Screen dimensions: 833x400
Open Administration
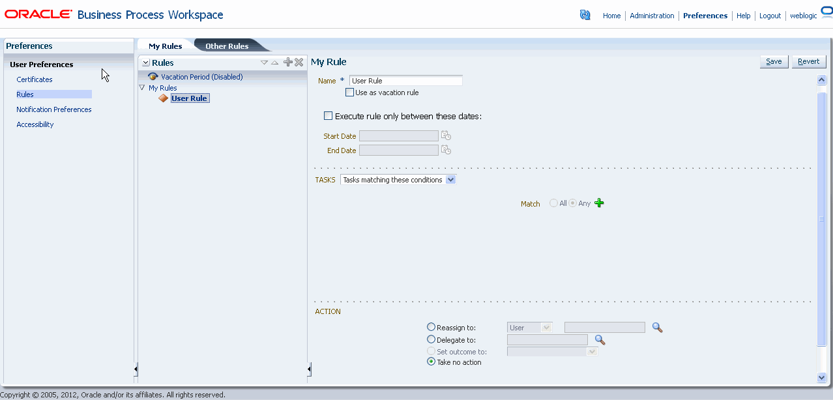[652, 16]
